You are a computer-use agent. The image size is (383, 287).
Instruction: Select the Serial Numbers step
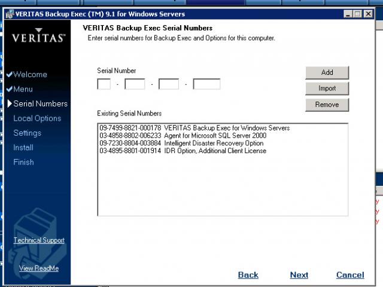tap(40, 103)
